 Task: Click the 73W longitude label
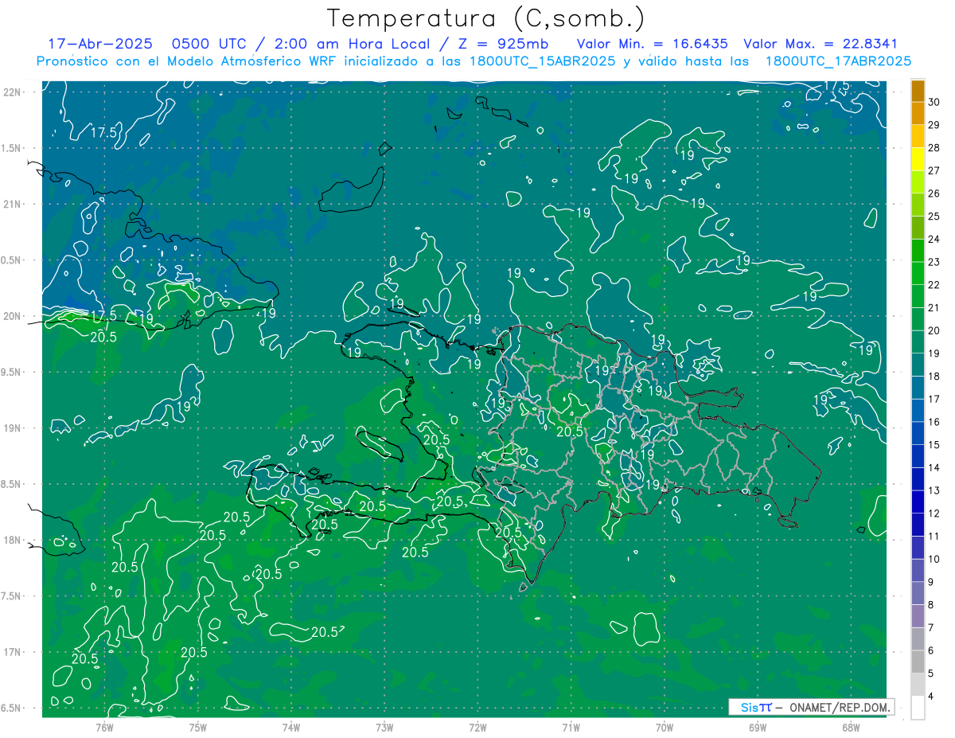click(x=384, y=727)
